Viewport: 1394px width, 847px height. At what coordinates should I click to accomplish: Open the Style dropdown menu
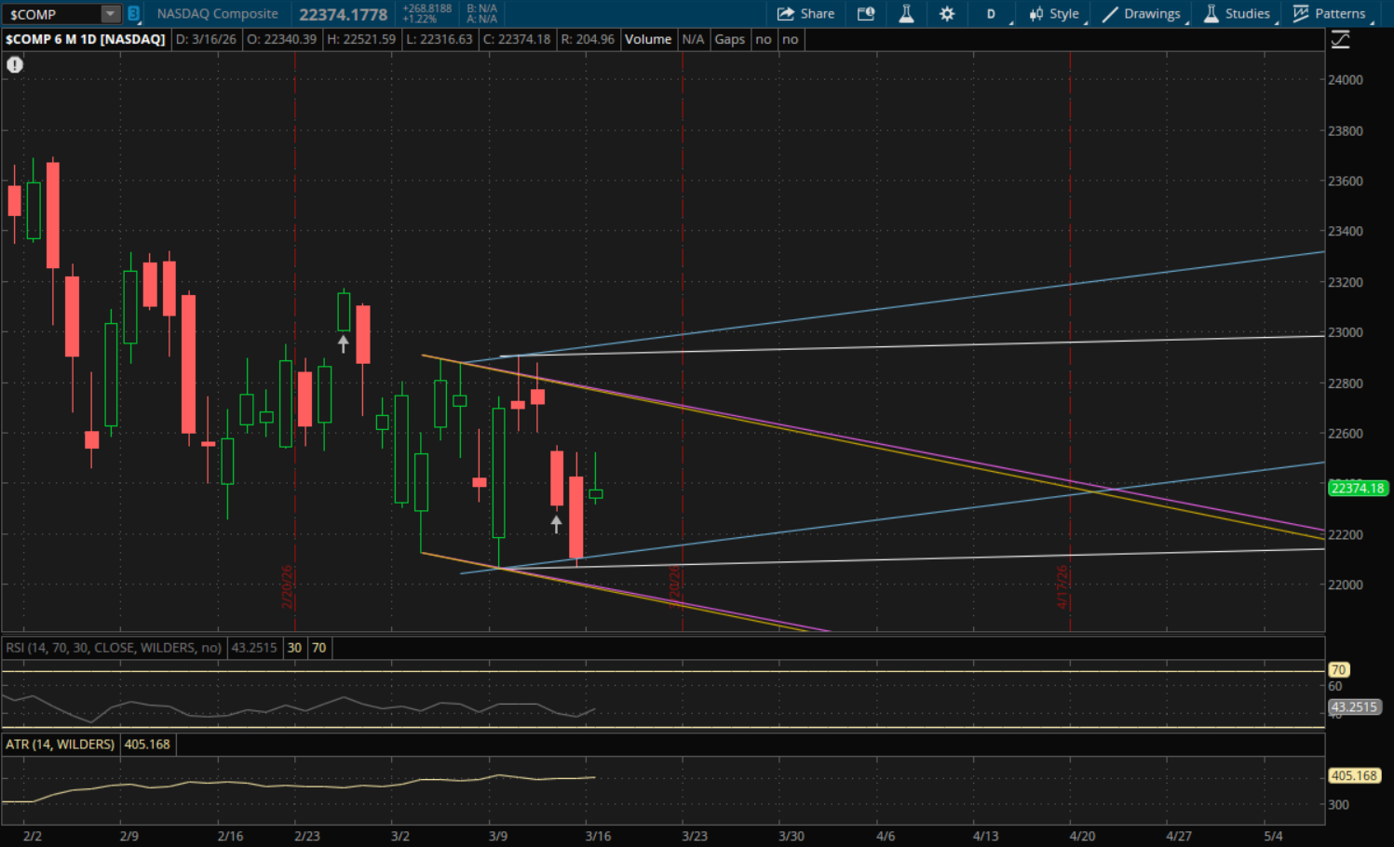click(1054, 14)
